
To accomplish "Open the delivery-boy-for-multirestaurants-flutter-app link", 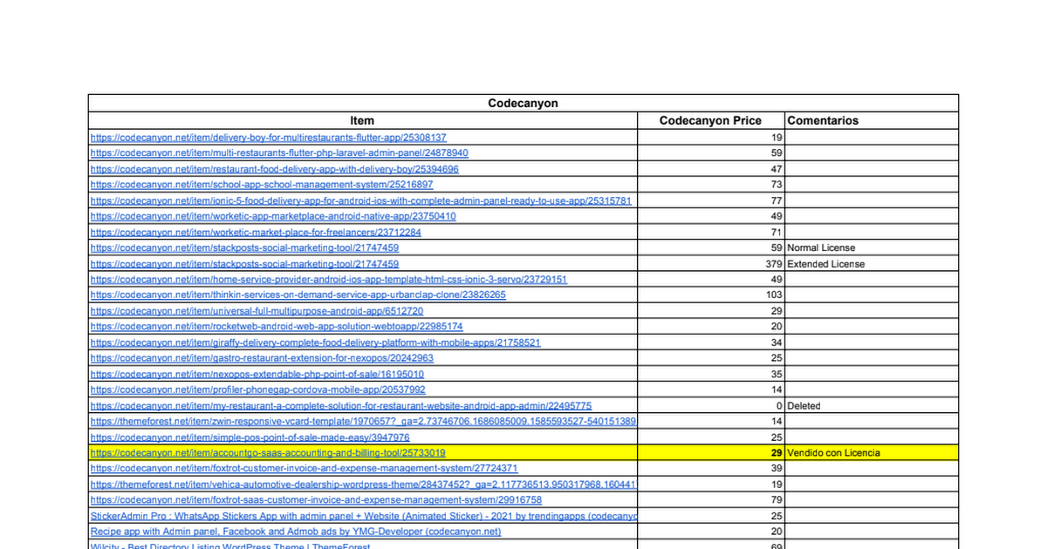I will [269, 138].
